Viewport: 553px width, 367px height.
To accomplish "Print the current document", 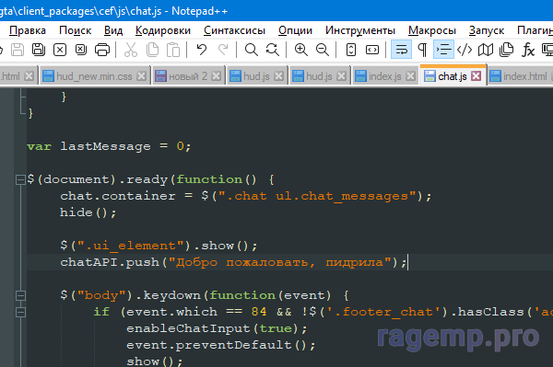I will click(x=102, y=50).
